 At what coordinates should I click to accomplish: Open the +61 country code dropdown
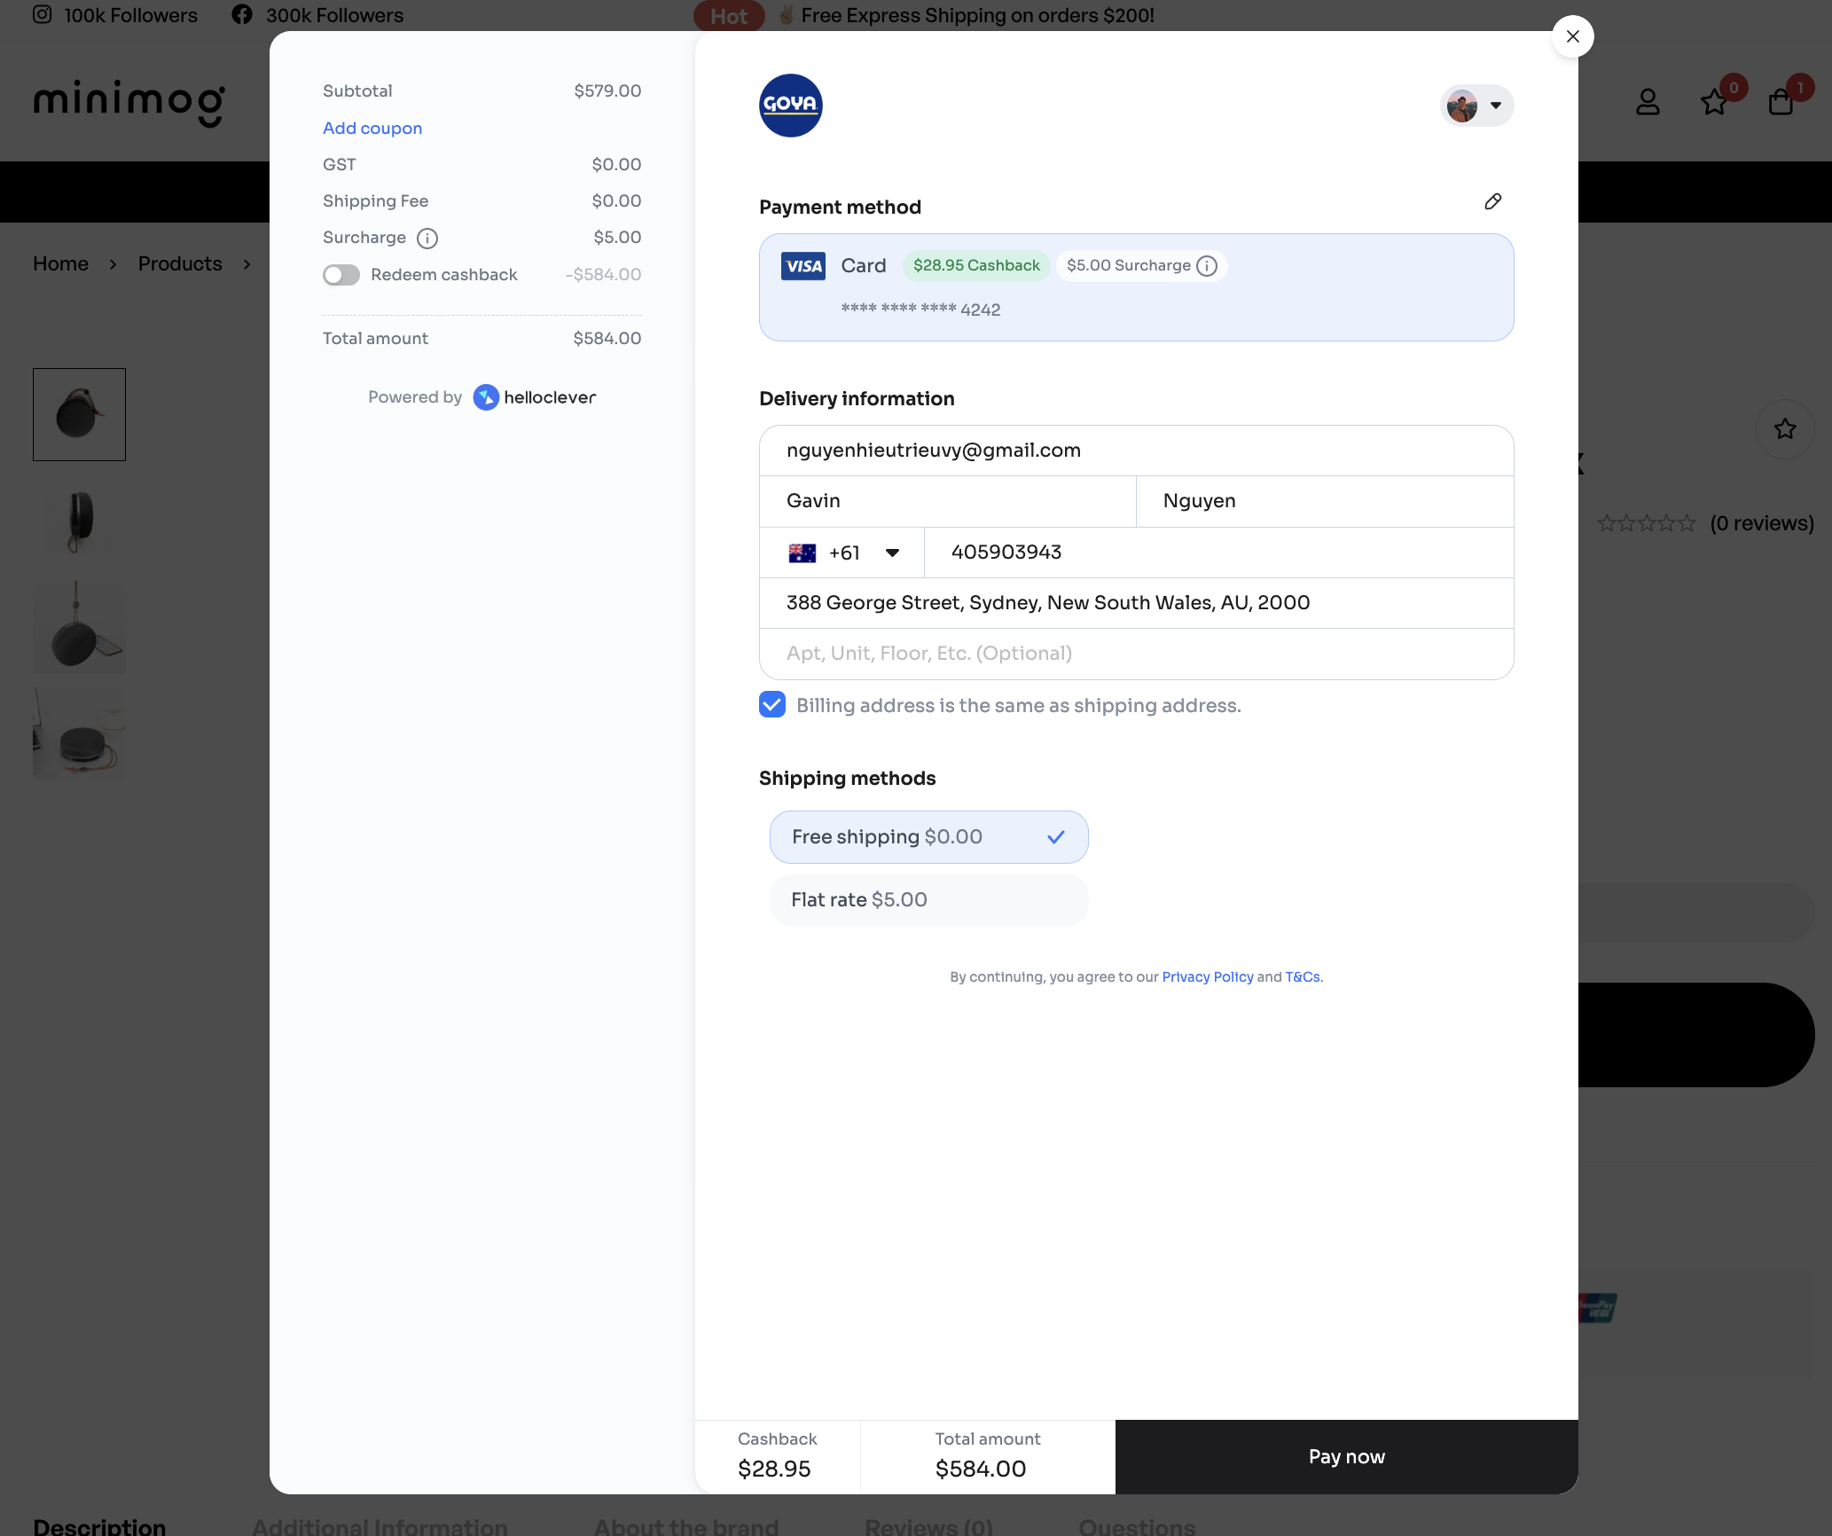842,552
